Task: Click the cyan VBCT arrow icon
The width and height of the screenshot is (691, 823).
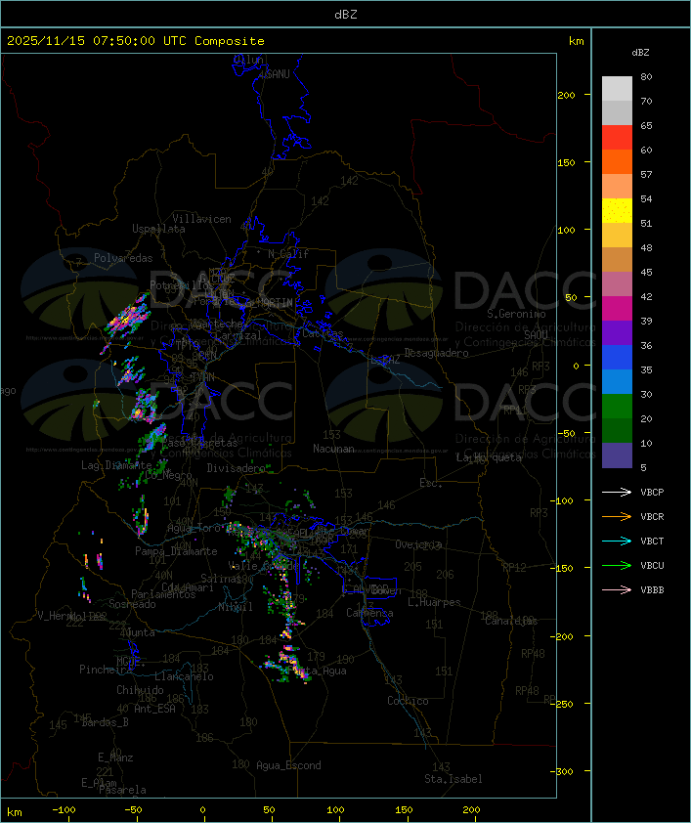Action: (x=617, y=541)
